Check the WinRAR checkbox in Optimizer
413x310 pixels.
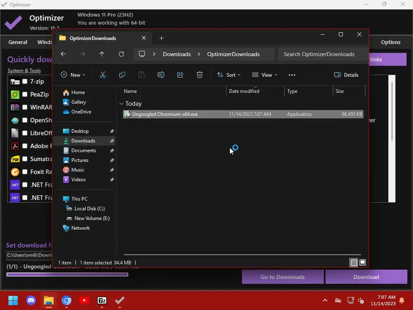pos(25,107)
